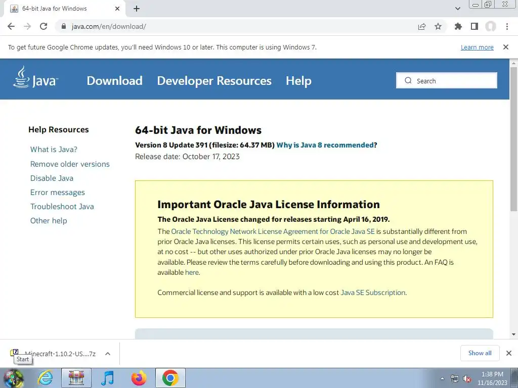The image size is (518, 388).
Task: Launch Firefox from the taskbar
Action: (139, 378)
